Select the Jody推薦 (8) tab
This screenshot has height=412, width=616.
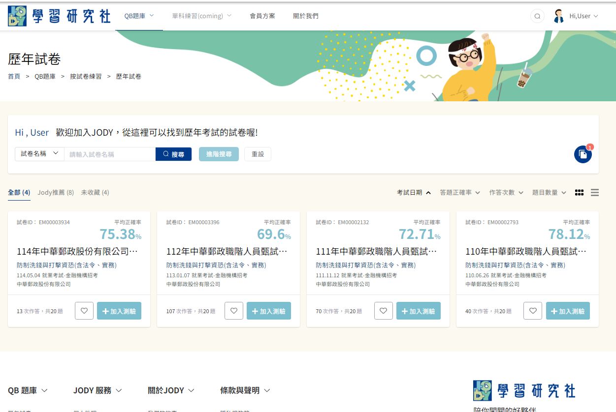[56, 193]
